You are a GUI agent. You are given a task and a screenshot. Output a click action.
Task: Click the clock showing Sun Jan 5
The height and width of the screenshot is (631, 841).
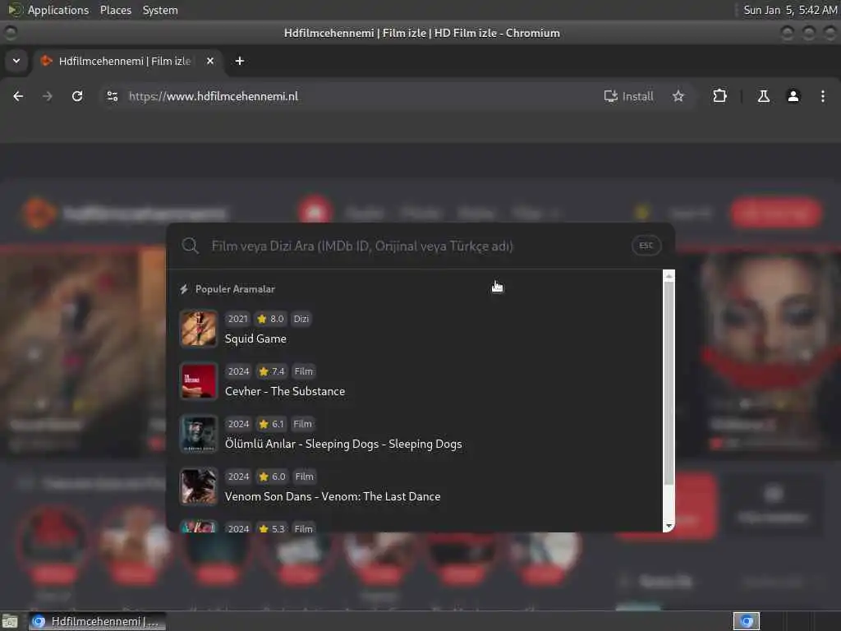pyautogui.click(x=789, y=10)
